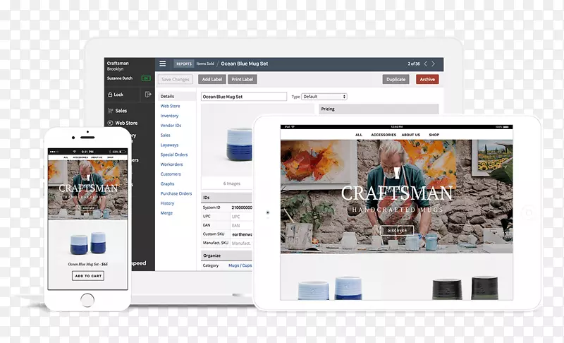Click the Suzanne Dutch user name

coord(120,78)
